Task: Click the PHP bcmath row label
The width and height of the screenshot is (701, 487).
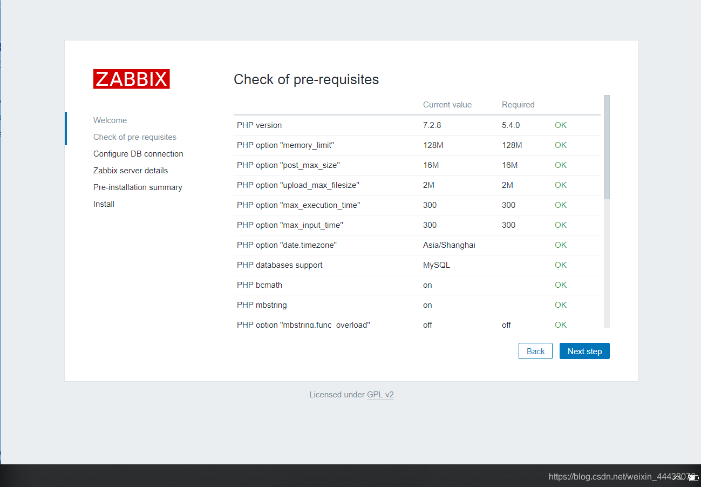Action: [260, 285]
